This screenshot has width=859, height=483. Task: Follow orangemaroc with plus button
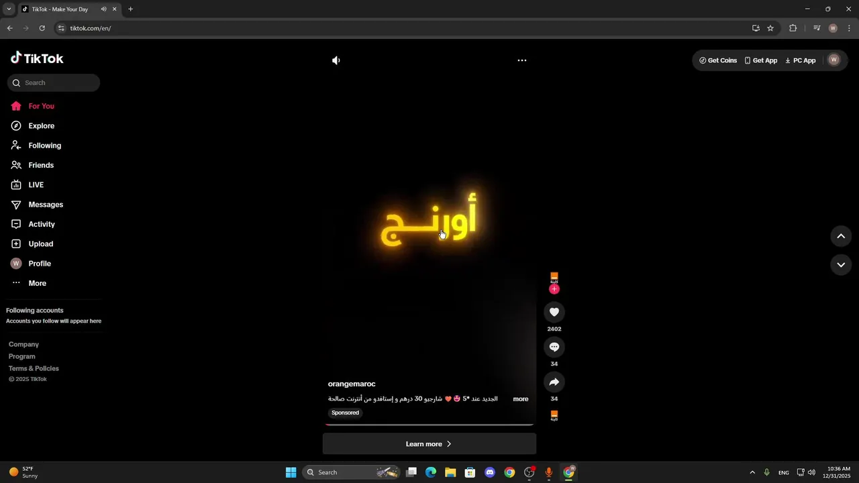point(554,289)
